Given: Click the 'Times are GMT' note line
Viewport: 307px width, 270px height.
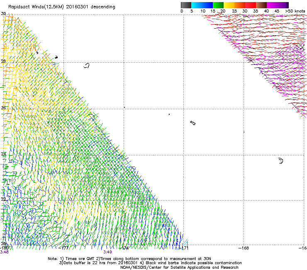Looking at the screenshot, I should [129, 259].
